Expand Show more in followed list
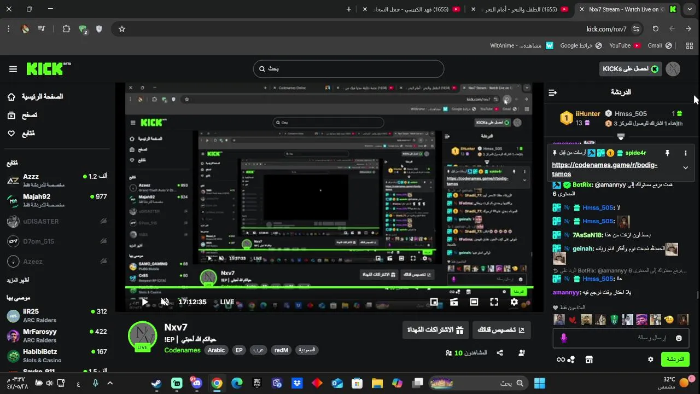Screen dimensions: 700x394 [18, 280]
